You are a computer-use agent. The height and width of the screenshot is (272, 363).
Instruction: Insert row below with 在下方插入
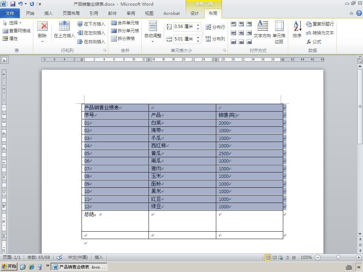point(91,24)
